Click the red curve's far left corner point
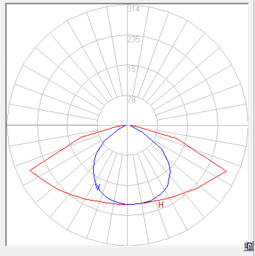The image size is (255, 256). click(x=30, y=170)
